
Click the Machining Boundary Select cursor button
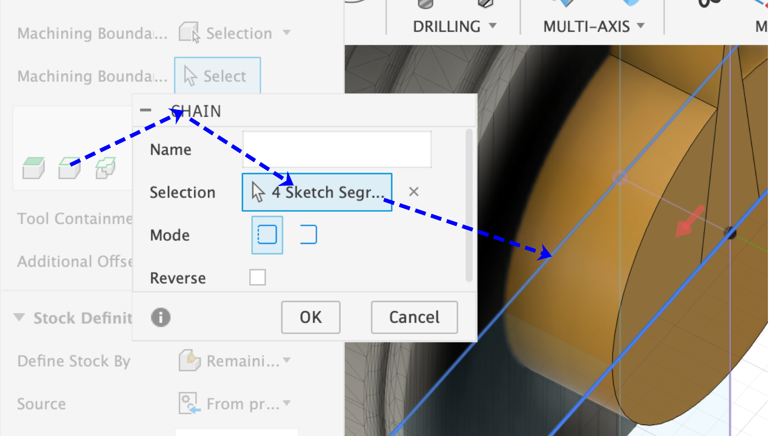pos(217,76)
